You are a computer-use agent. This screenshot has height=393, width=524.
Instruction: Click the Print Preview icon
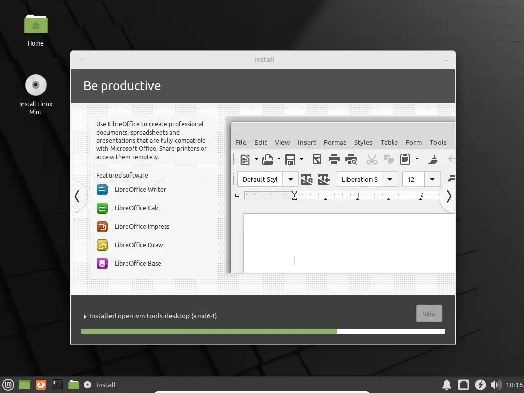click(351, 160)
